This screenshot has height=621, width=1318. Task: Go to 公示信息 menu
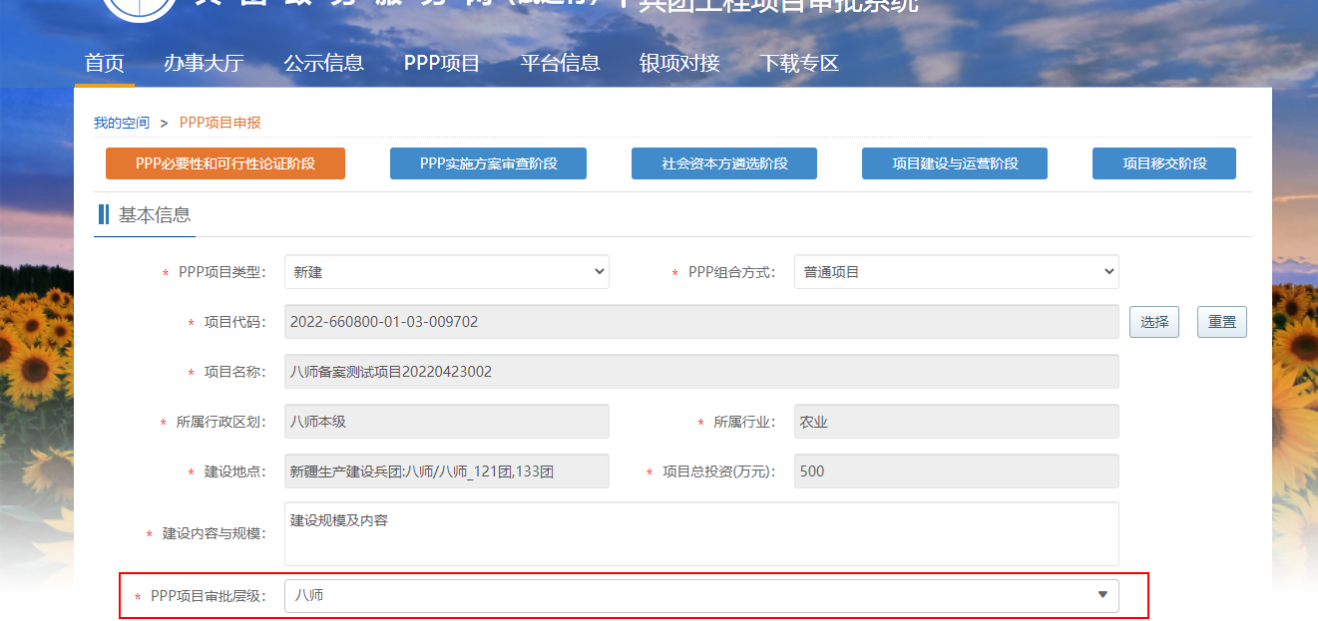323,64
